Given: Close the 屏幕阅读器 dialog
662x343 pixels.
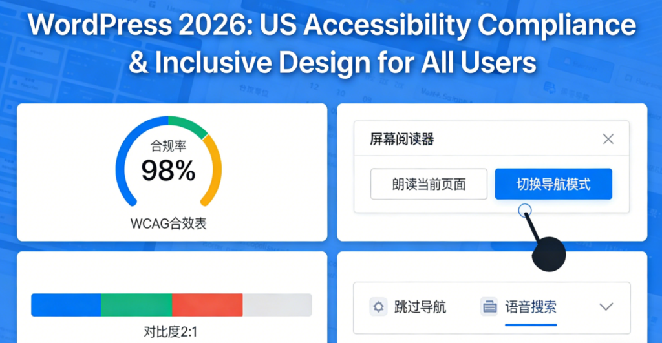Looking at the screenshot, I should 608,139.
